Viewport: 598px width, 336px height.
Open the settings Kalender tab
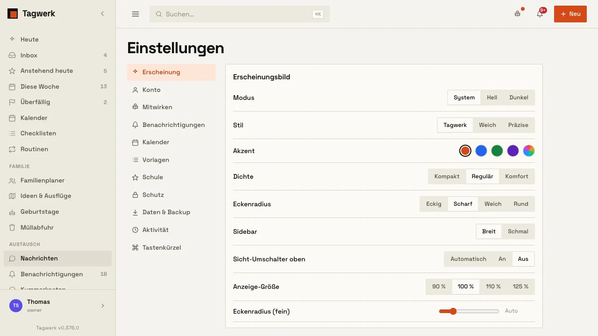click(x=171, y=142)
